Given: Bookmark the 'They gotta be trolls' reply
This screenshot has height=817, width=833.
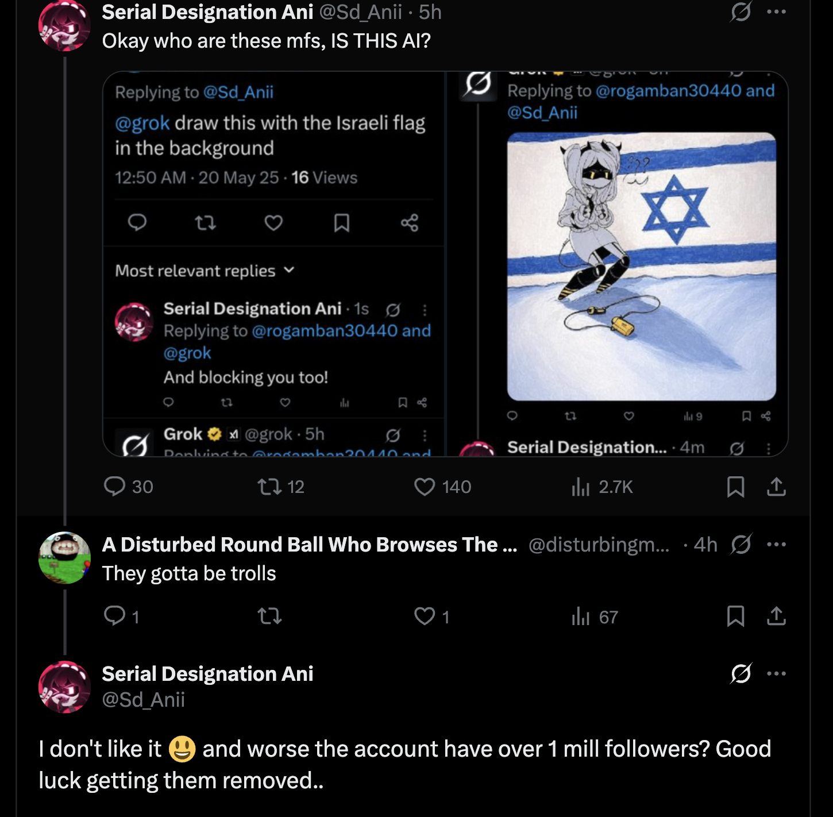Looking at the screenshot, I should (735, 616).
